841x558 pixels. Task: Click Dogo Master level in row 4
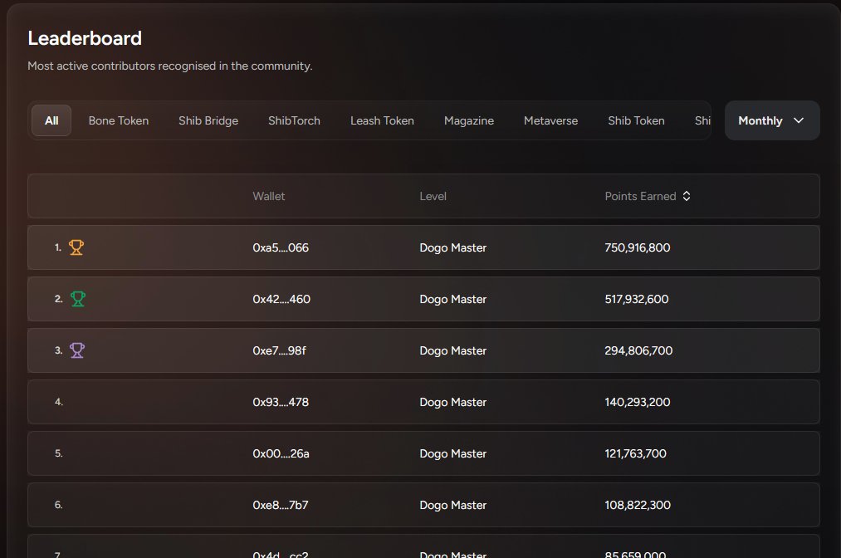452,403
